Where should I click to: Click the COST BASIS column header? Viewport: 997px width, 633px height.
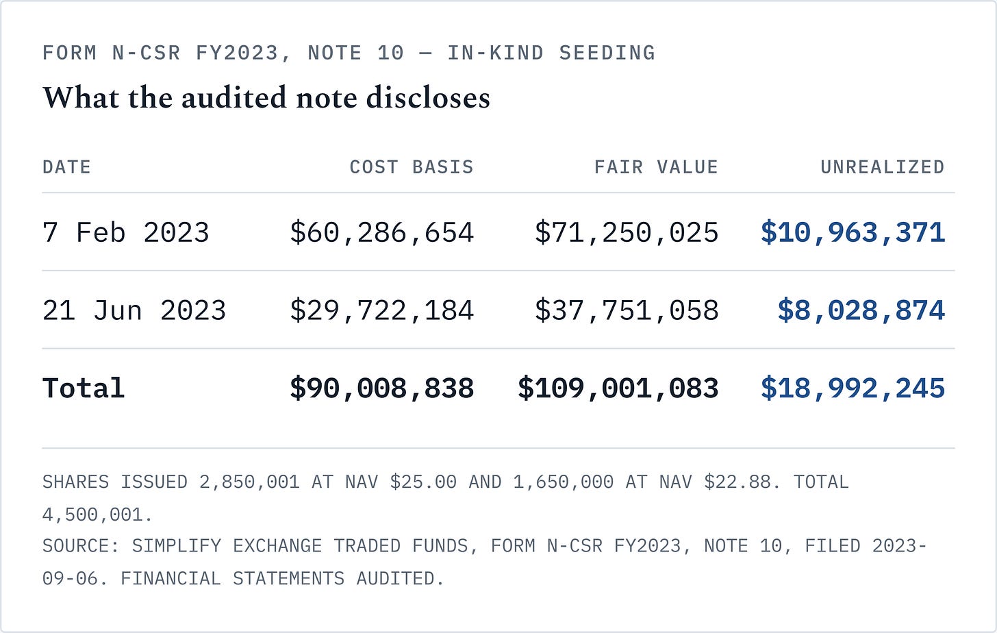click(412, 167)
